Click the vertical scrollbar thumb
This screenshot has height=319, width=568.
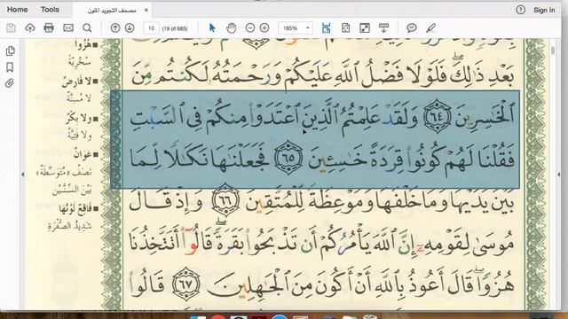553,51
